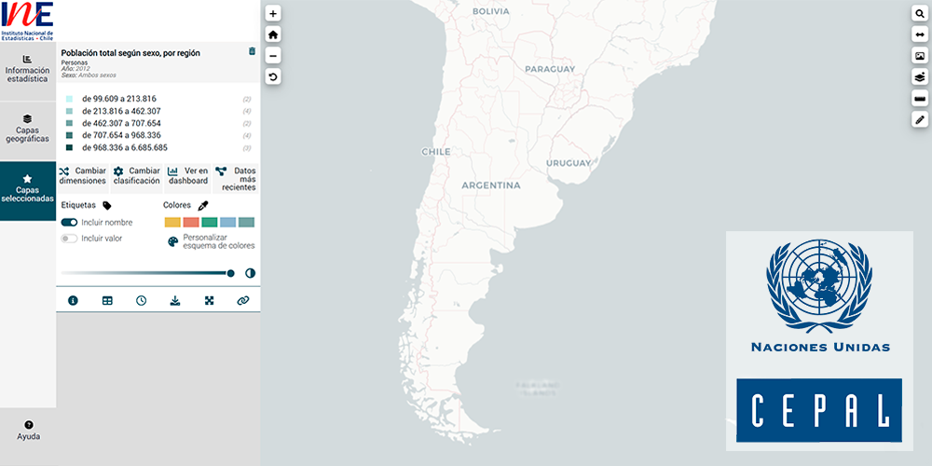Open Capas geográficas tab

(x=28, y=129)
